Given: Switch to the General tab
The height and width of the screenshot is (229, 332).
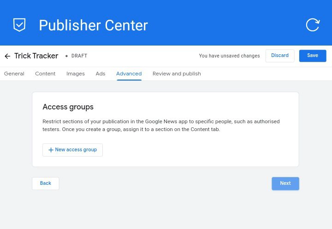Looking at the screenshot, I should click(14, 74).
